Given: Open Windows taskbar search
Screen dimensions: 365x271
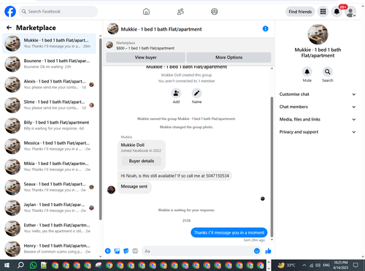Looking at the screenshot, I should click(20, 265).
